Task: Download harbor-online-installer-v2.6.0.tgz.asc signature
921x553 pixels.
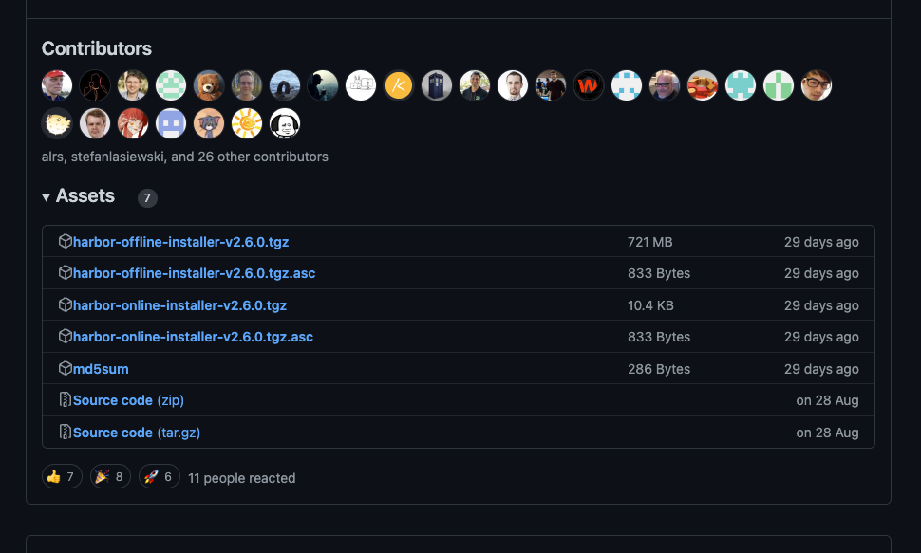Action: (194, 337)
